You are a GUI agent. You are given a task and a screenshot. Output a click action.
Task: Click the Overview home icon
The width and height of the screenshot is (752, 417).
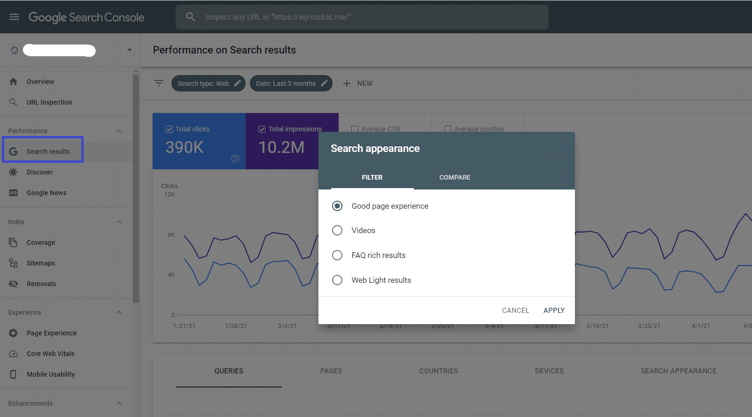click(13, 82)
